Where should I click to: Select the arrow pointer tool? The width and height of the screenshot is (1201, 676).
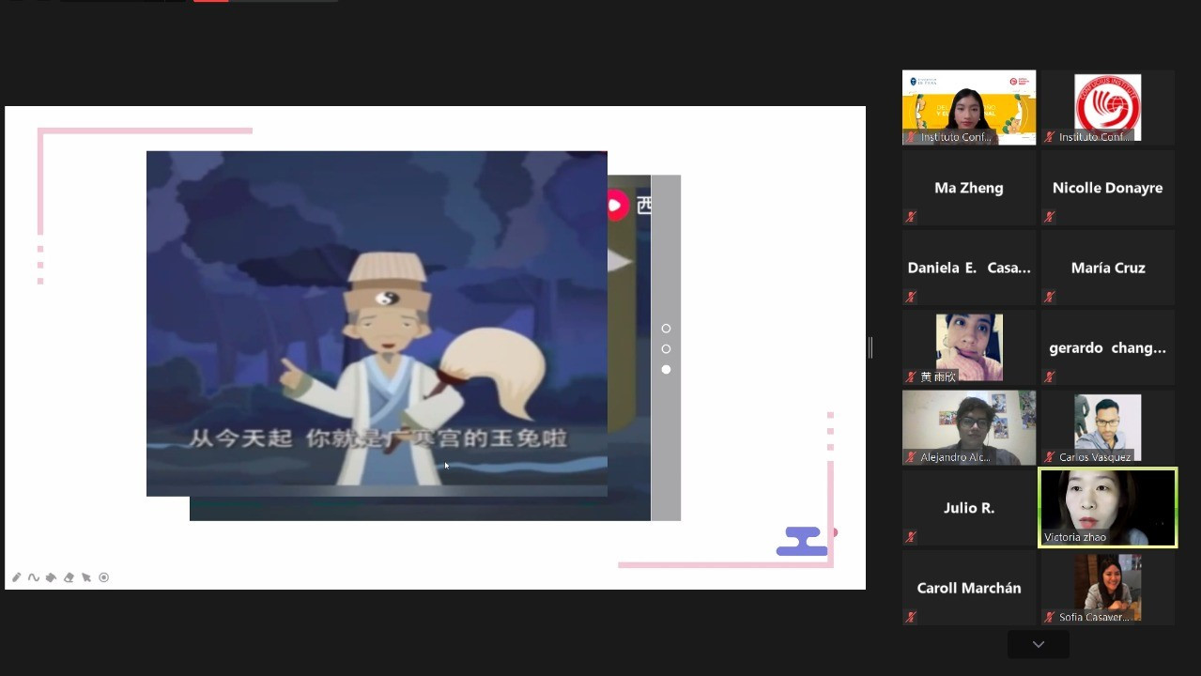click(86, 577)
